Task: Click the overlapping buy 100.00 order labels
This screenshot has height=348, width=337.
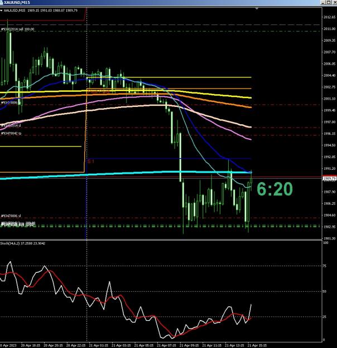Action: (18, 224)
